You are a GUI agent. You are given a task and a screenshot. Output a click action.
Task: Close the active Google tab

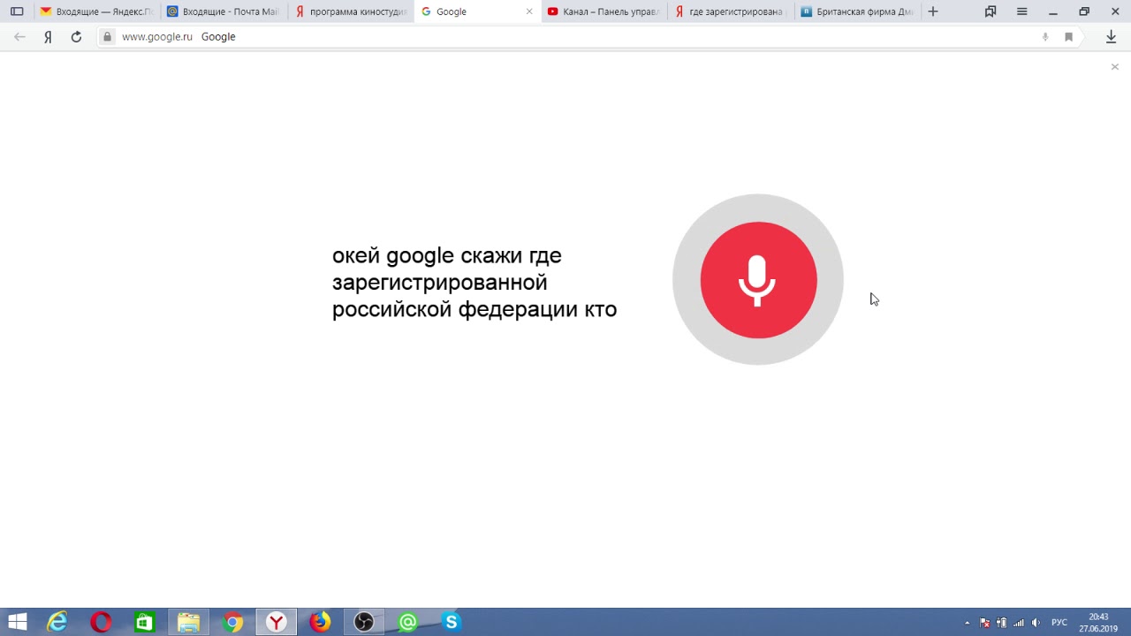[529, 11]
